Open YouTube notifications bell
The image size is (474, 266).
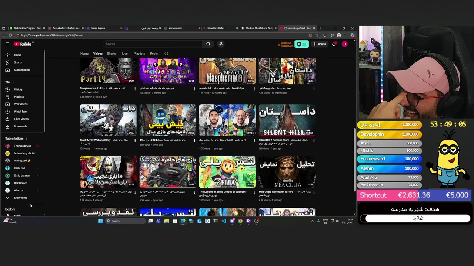(334, 44)
